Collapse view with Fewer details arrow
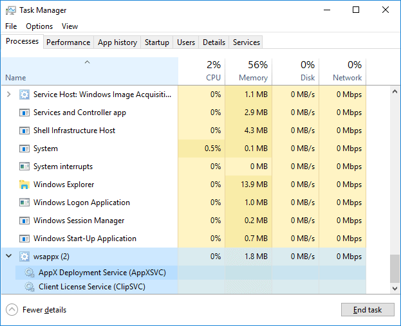The width and height of the screenshot is (401, 326). tap(12, 310)
